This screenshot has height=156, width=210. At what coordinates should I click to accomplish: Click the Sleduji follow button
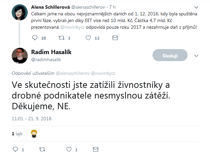point(170,56)
